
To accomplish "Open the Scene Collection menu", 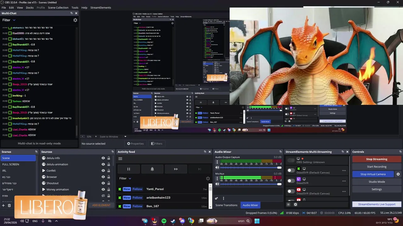I will pyautogui.click(x=58, y=8).
